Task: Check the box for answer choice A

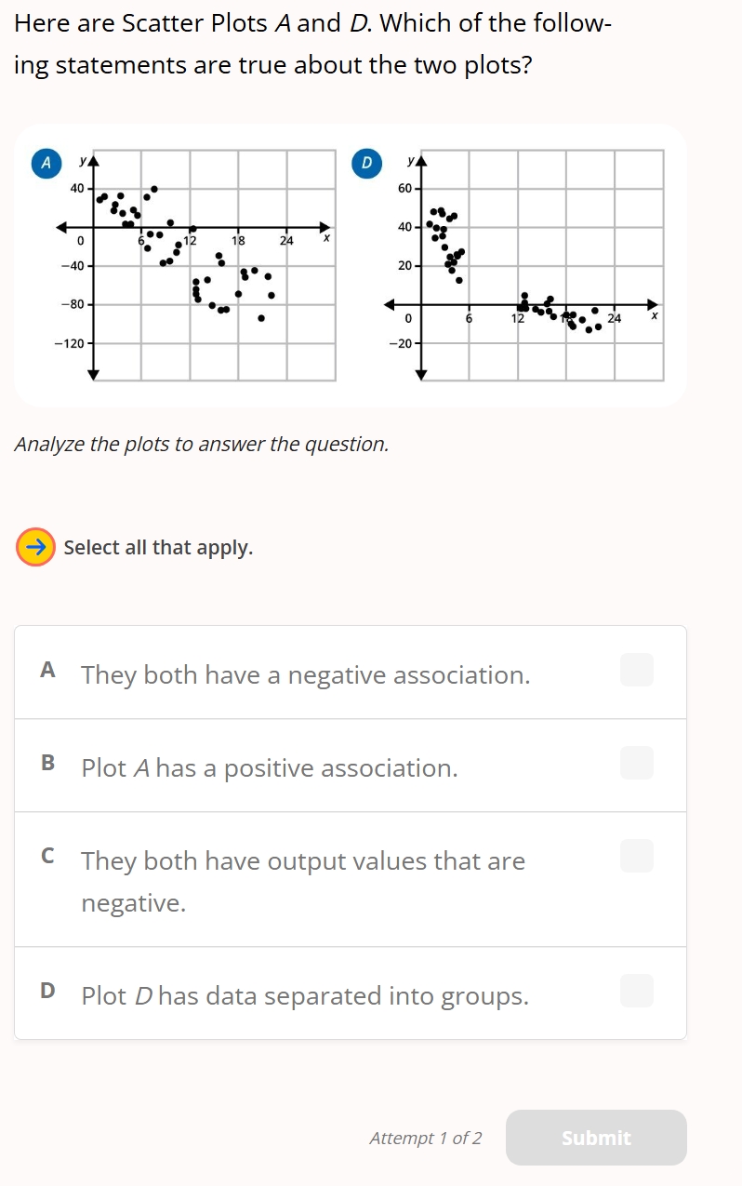Action: pos(637,670)
